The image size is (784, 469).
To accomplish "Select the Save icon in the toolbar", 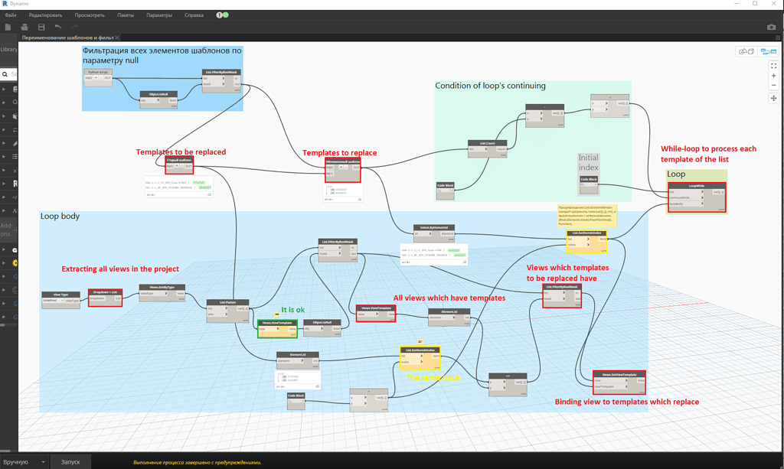I will 41,27.
